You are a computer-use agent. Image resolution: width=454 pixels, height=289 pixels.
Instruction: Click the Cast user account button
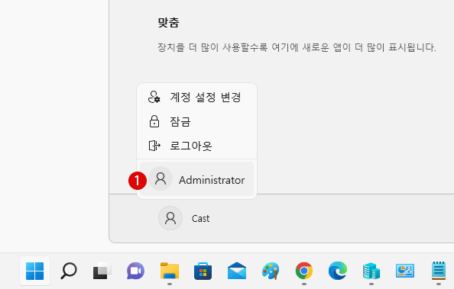click(x=184, y=218)
